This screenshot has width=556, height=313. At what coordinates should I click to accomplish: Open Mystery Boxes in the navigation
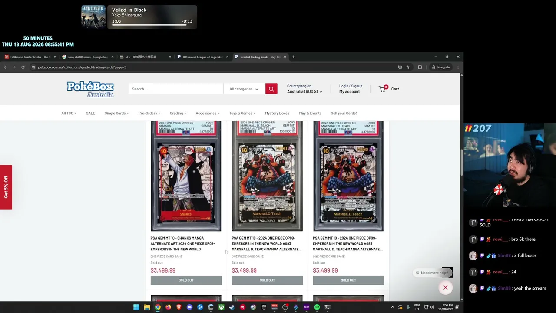pos(277,113)
